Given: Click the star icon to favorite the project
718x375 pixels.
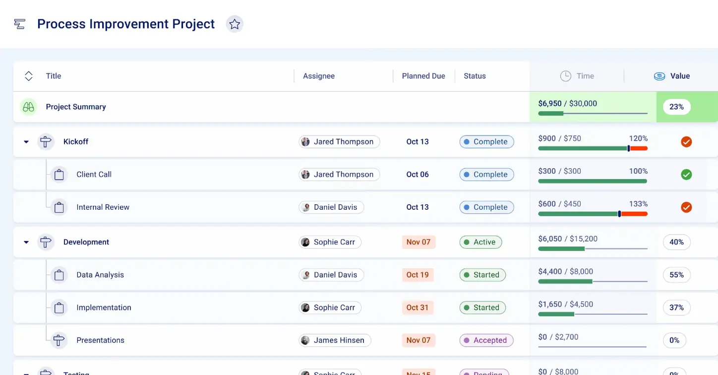Looking at the screenshot, I should click(x=235, y=23).
